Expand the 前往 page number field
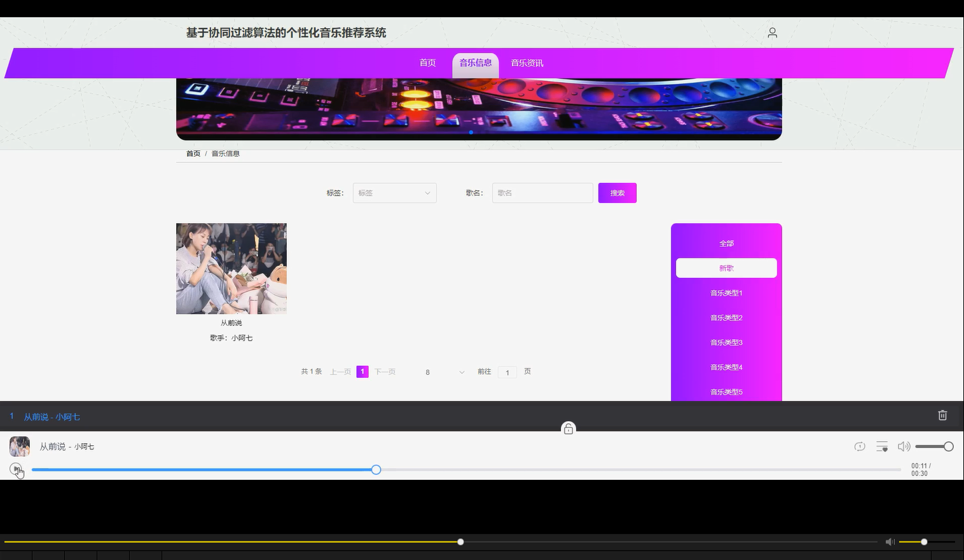This screenshot has height=560, width=964. pyautogui.click(x=507, y=372)
